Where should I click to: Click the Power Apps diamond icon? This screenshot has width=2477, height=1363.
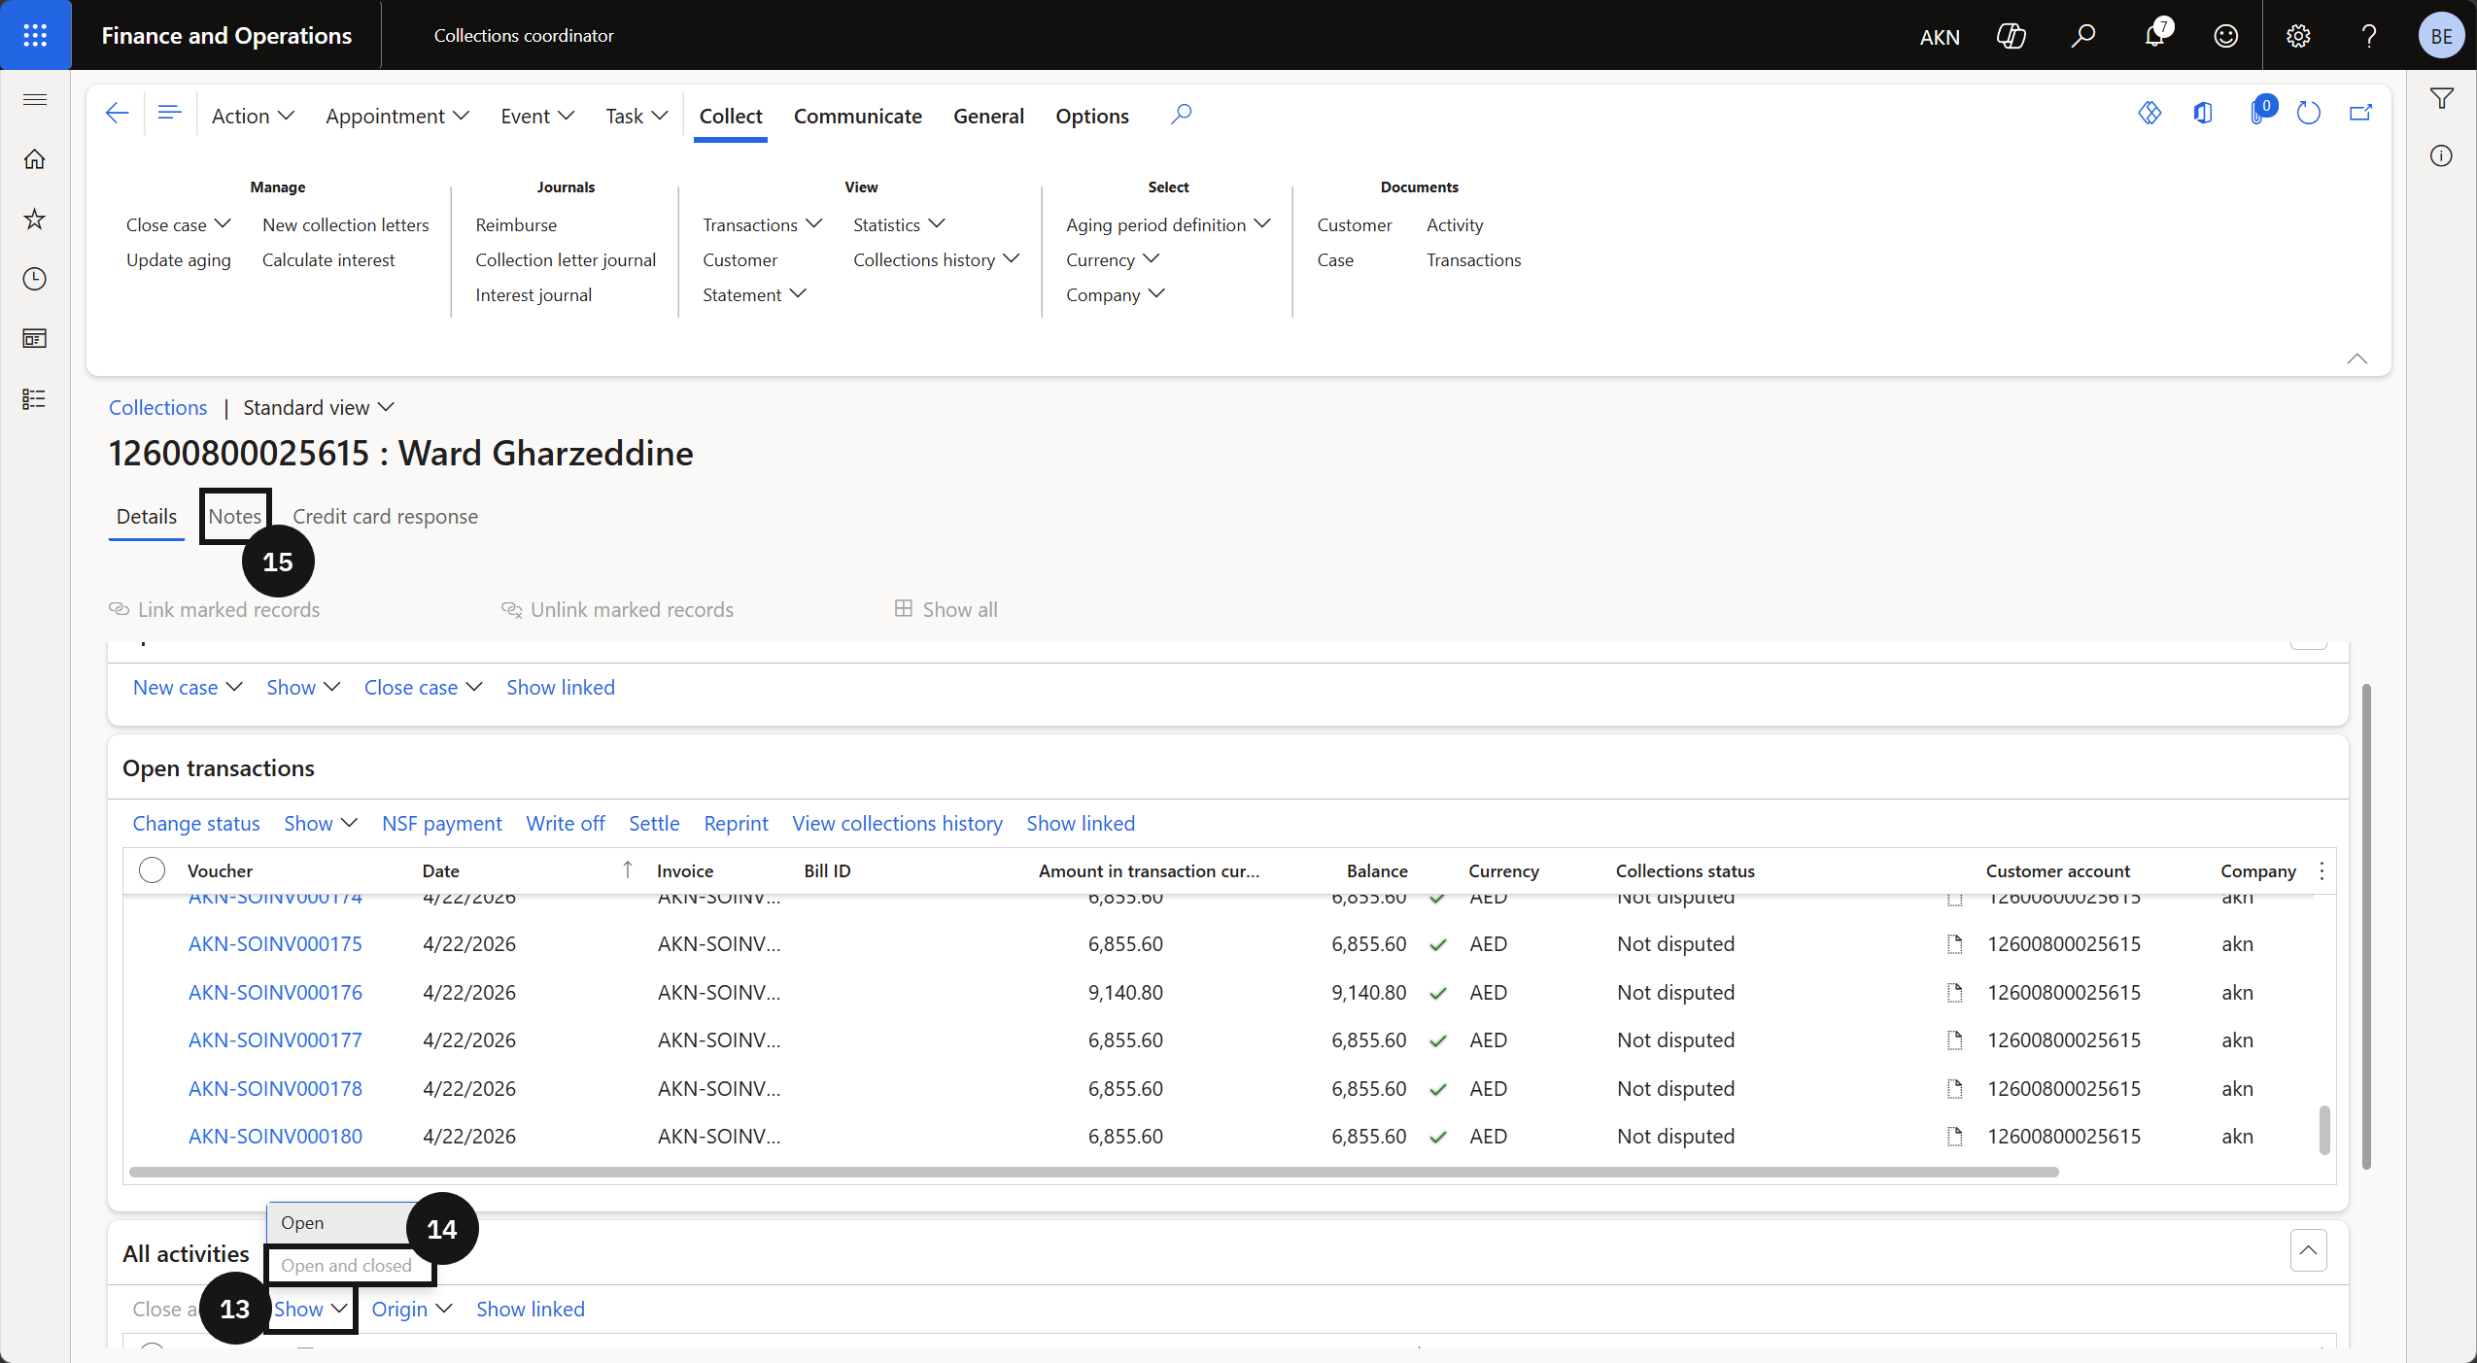click(2150, 114)
